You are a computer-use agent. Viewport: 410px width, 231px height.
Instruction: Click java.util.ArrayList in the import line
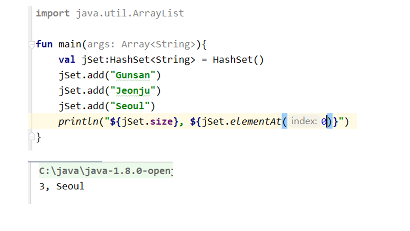tap(130, 13)
